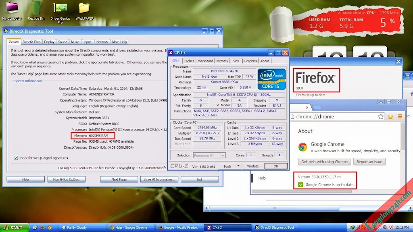The width and height of the screenshot is (413, 232).
Task: Select the System tab in DxDiag
Action: pos(14,41)
